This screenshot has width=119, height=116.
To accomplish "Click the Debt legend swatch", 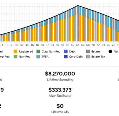I will pos(66,52).
